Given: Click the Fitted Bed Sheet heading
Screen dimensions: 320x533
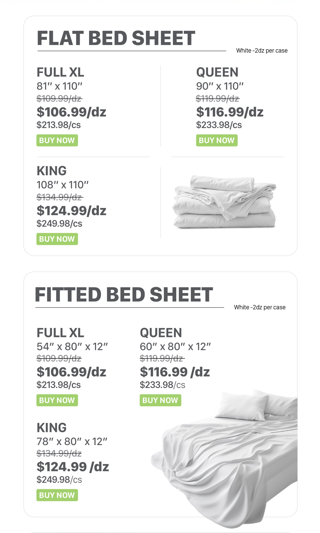Looking at the screenshot, I should pos(124,295).
